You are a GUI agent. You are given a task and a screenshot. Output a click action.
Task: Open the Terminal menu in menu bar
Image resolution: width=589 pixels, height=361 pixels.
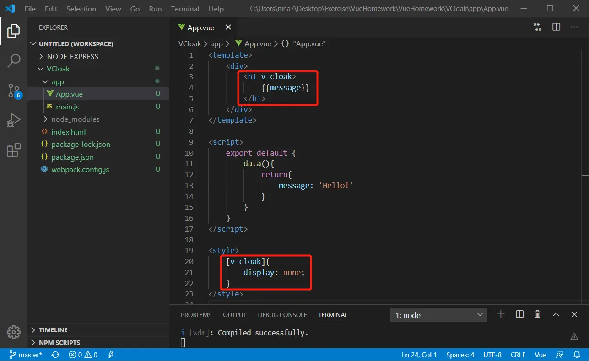coord(185,9)
